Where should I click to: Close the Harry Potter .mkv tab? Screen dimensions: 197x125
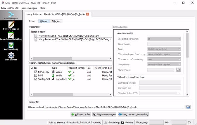(x=88, y=14)
